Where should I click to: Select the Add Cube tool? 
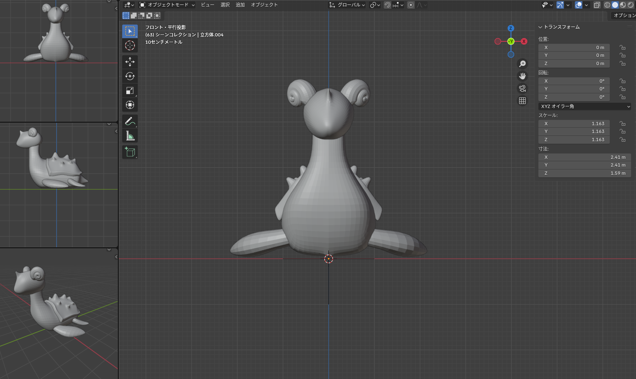point(130,152)
